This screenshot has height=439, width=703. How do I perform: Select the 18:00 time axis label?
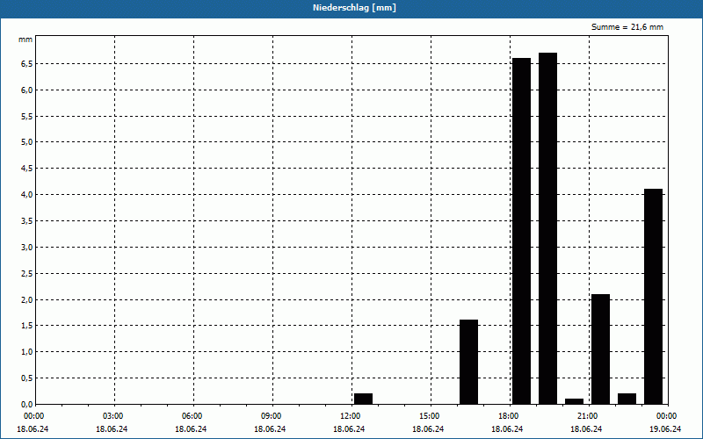pos(508,415)
